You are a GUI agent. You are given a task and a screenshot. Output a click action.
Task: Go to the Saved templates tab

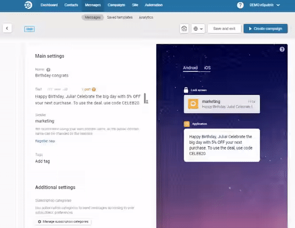click(120, 17)
